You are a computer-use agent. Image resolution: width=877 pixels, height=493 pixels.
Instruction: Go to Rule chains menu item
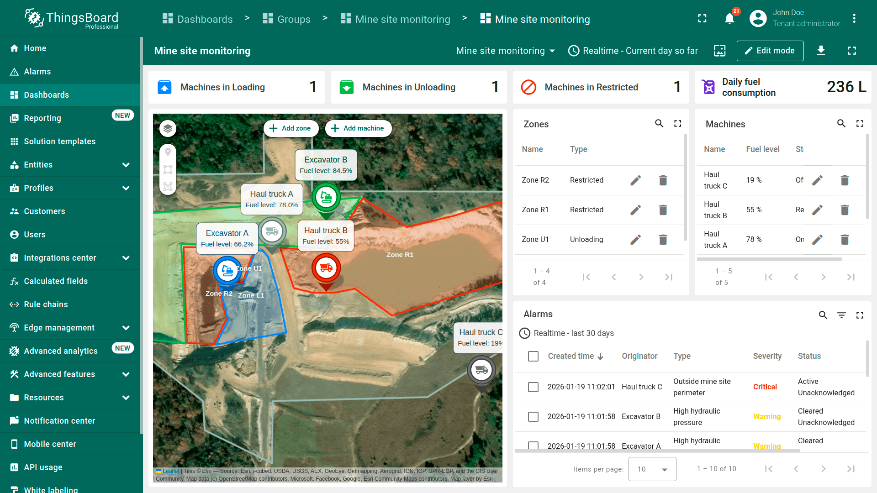click(x=46, y=304)
